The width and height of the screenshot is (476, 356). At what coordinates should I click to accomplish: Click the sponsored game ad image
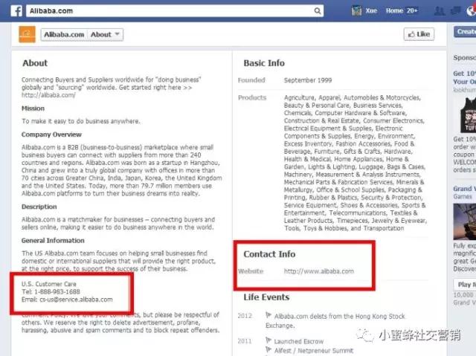click(465, 226)
